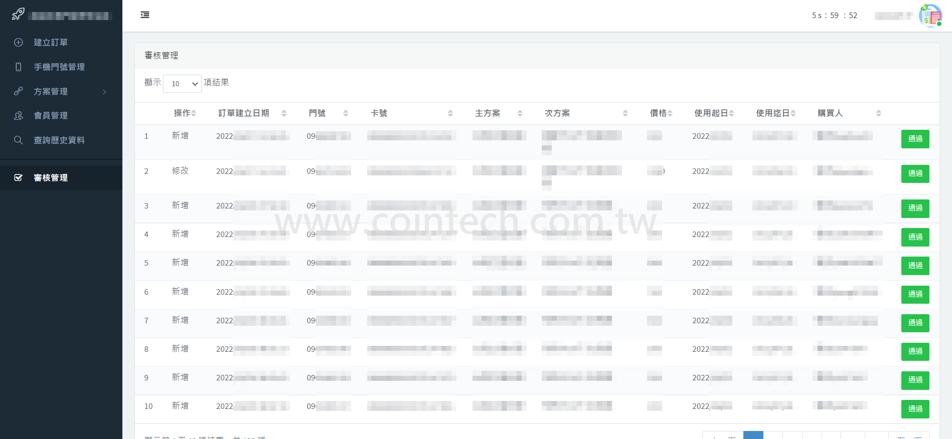Image resolution: width=952 pixels, height=439 pixels.
Task: Click the rocket logo icon in sidebar
Action: click(18, 14)
